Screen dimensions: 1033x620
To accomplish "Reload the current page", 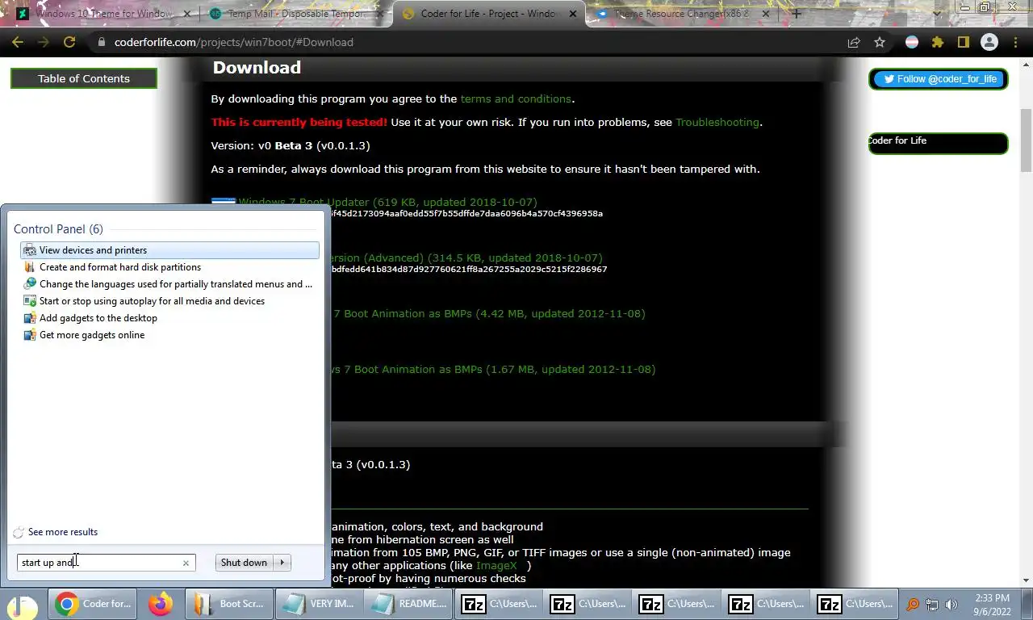I will pos(69,42).
